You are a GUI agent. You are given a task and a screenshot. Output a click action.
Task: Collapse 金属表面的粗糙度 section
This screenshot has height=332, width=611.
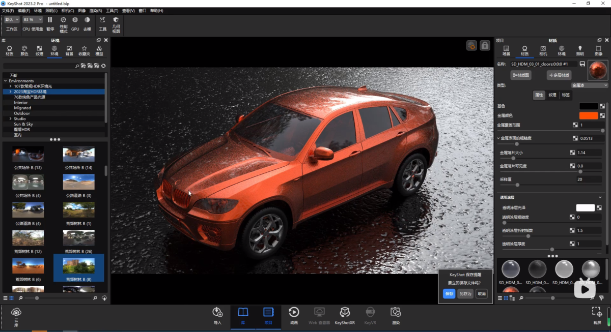point(499,138)
